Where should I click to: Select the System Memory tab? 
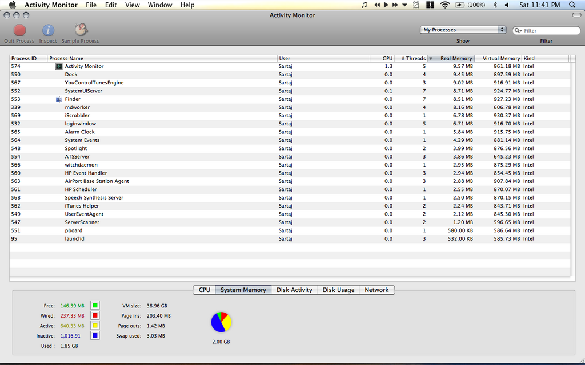coord(243,290)
